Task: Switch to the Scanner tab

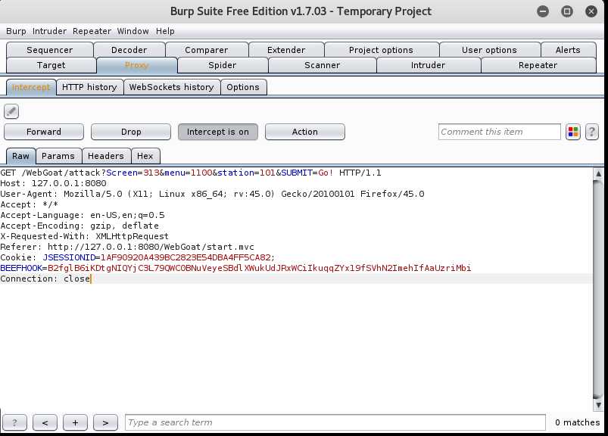Action: pyautogui.click(x=323, y=65)
